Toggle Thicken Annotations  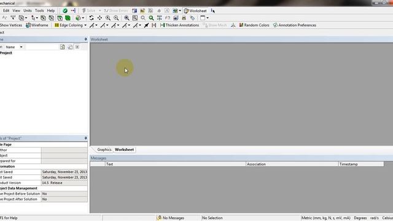pyautogui.click(x=179, y=25)
